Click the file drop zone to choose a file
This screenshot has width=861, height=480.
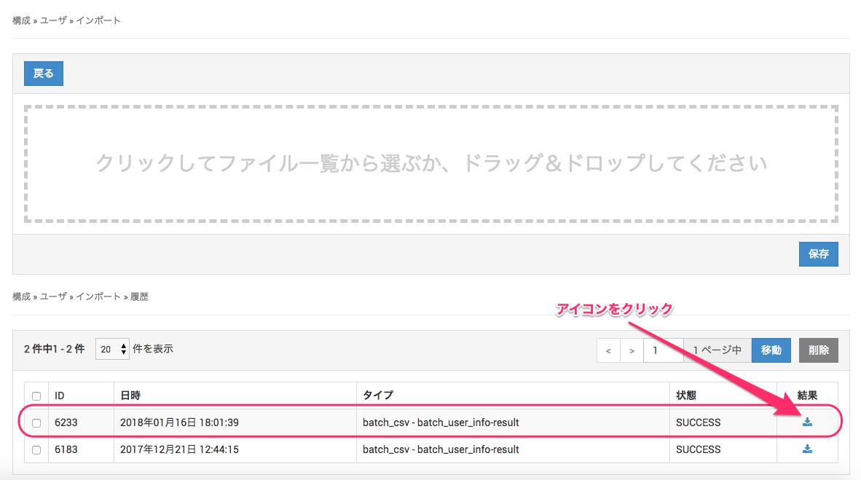[430, 163]
